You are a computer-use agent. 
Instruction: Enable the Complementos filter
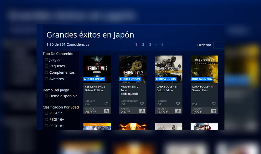click(47, 73)
